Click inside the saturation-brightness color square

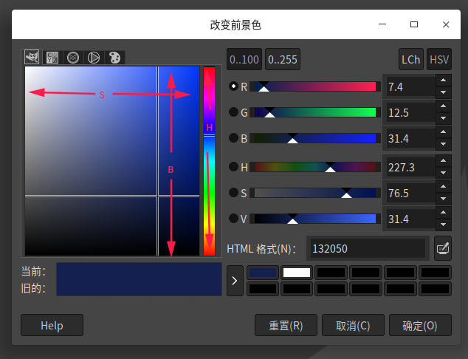pos(112,161)
